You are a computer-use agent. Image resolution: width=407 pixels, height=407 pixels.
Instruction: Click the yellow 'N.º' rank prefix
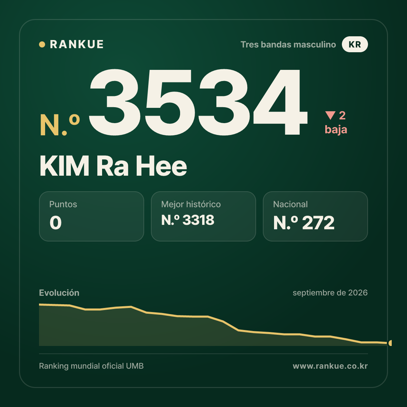point(60,125)
